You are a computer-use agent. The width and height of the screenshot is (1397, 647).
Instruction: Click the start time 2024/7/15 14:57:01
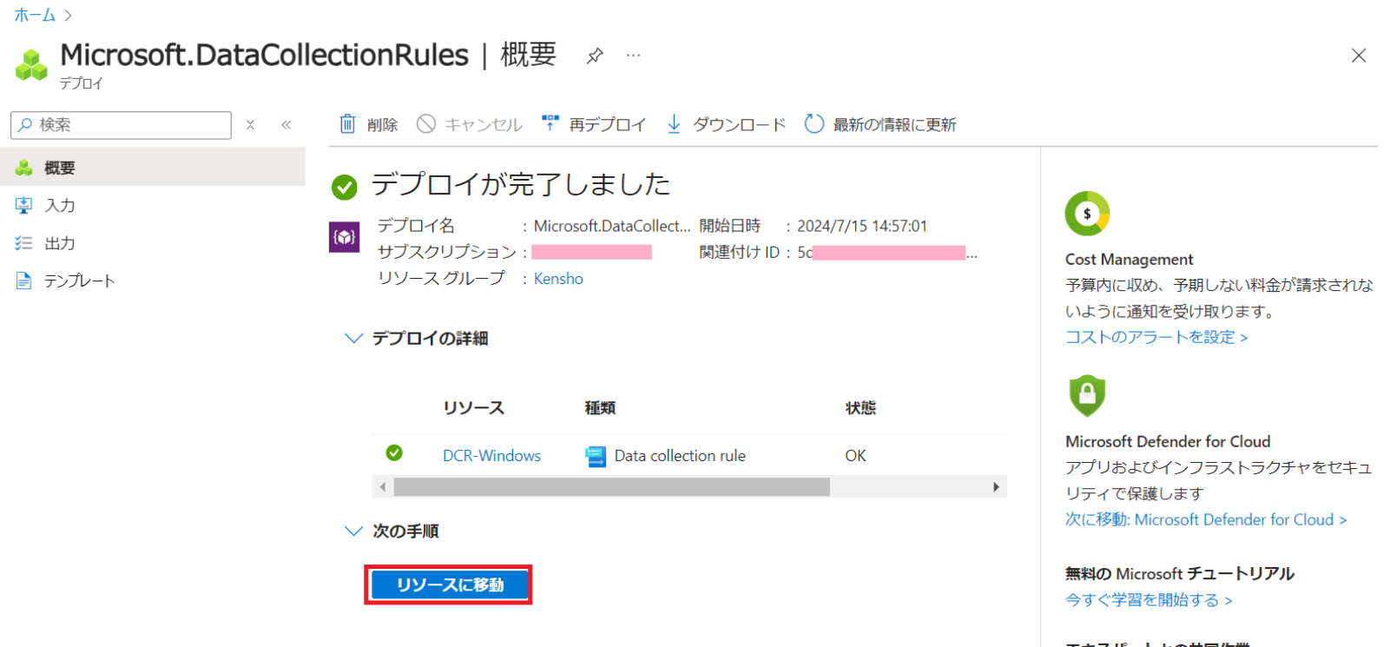click(862, 226)
